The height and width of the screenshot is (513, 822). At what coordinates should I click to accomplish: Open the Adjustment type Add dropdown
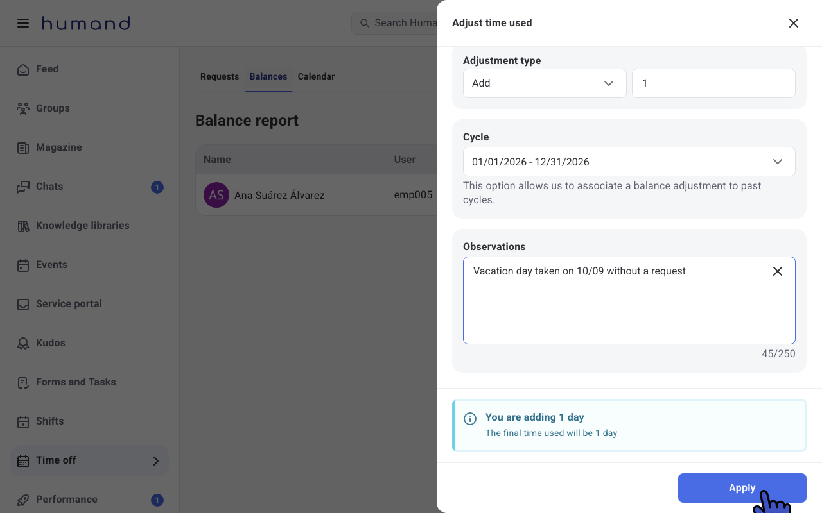tap(545, 83)
